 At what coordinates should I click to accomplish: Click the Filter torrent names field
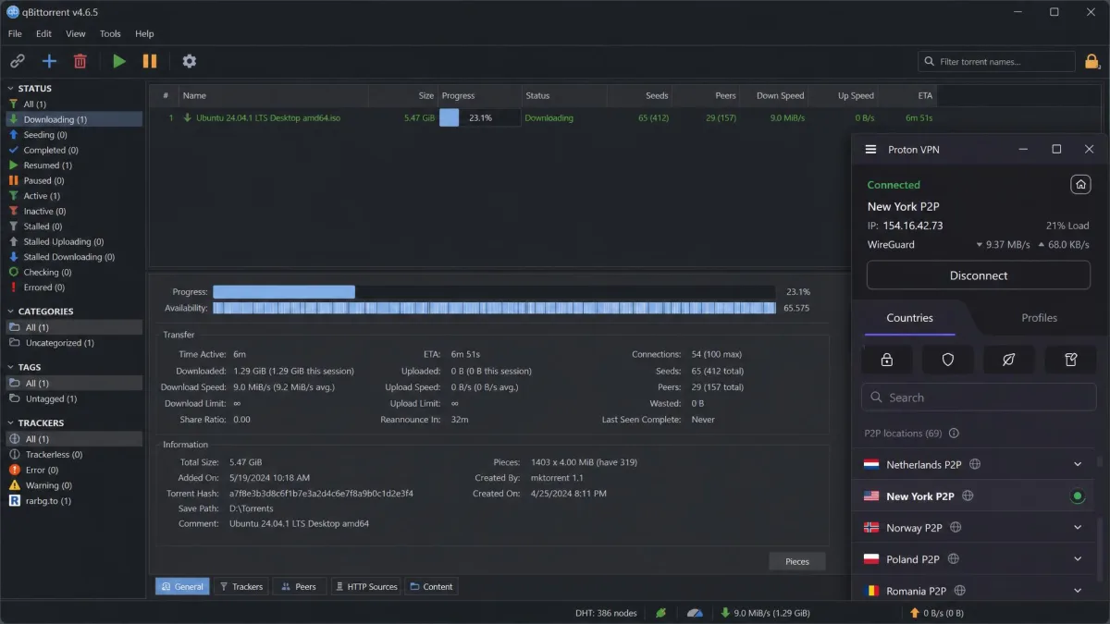tap(997, 62)
